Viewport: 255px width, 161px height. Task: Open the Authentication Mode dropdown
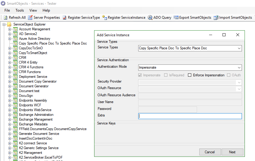[x=239, y=67]
